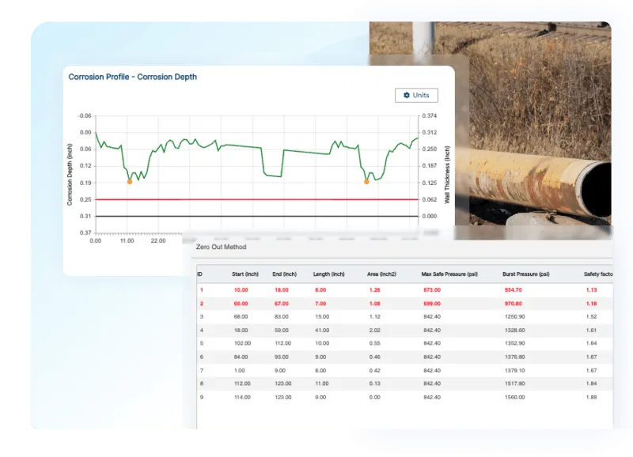
Task: Click the 'Wall Thickness (inch)' axis label
Action: coord(447,175)
